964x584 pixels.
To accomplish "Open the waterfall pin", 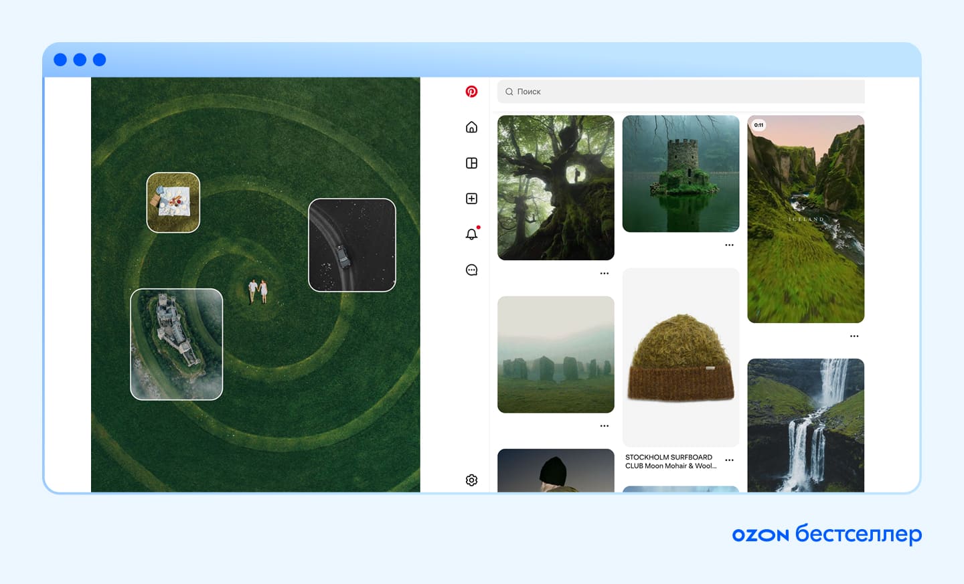I will [x=805, y=425].
